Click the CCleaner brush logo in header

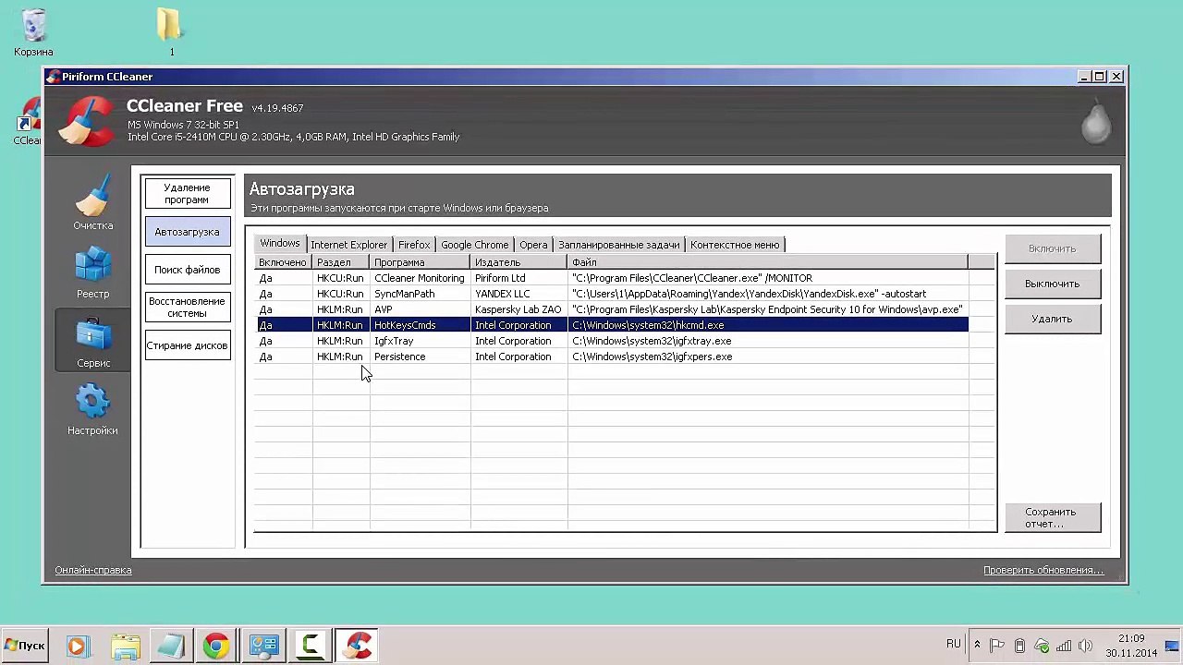(x=86, y=121)
